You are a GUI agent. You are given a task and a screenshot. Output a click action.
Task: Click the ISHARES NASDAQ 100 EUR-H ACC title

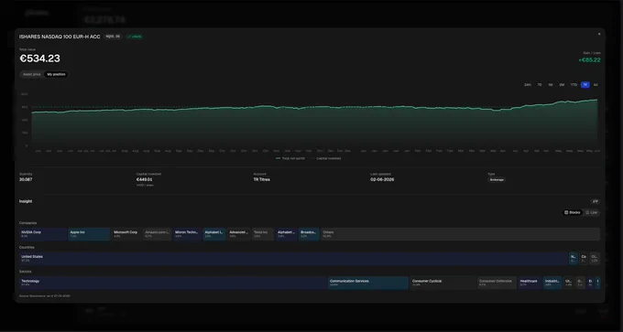click(x=60, y=37)
